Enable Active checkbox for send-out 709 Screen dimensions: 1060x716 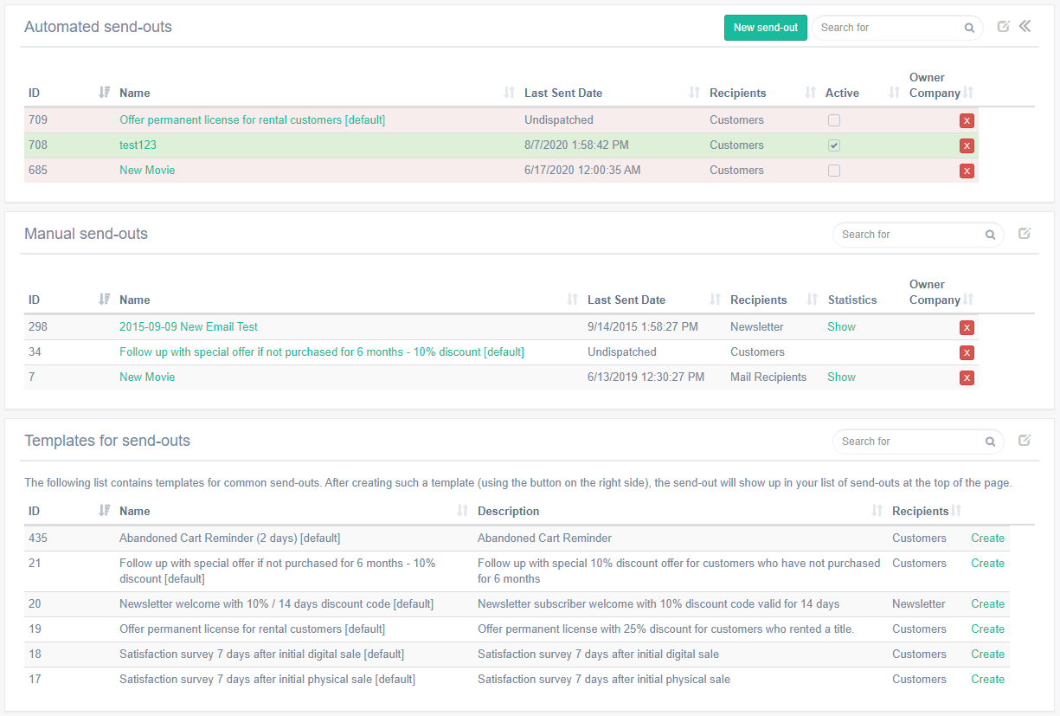[834, 120]
